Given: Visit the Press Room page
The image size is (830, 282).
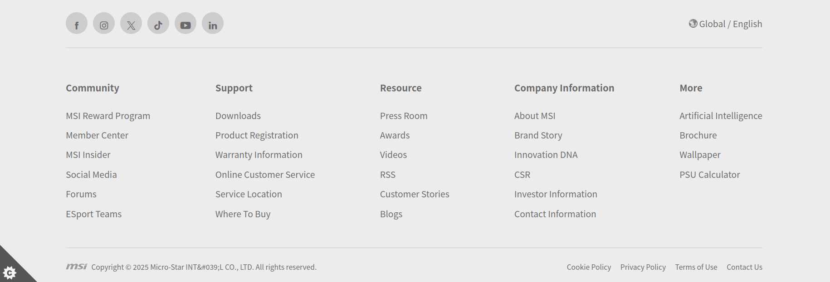Looking at the screenshot, I should pyautogui.click(x=404, y=116).
